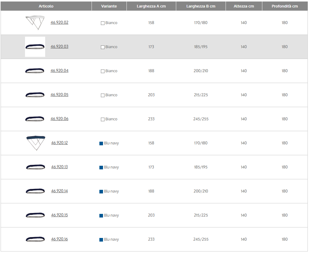Image resolution: width=309 pixels, height=253 pixels.
Task: Click the folded bimini image for 46.920.03
Action: [35, 47]
